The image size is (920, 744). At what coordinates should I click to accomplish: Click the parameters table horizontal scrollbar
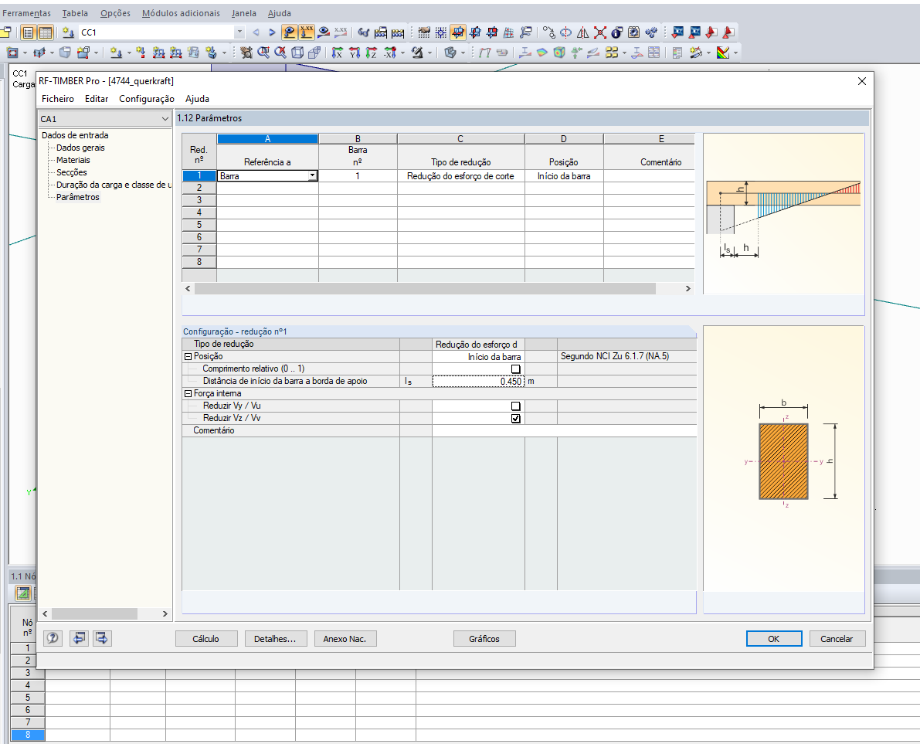click(425, 289)
